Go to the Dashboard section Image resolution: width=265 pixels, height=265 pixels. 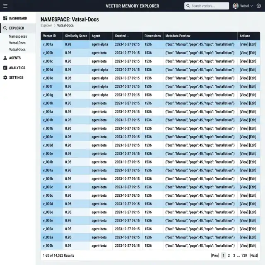point(18,18)
